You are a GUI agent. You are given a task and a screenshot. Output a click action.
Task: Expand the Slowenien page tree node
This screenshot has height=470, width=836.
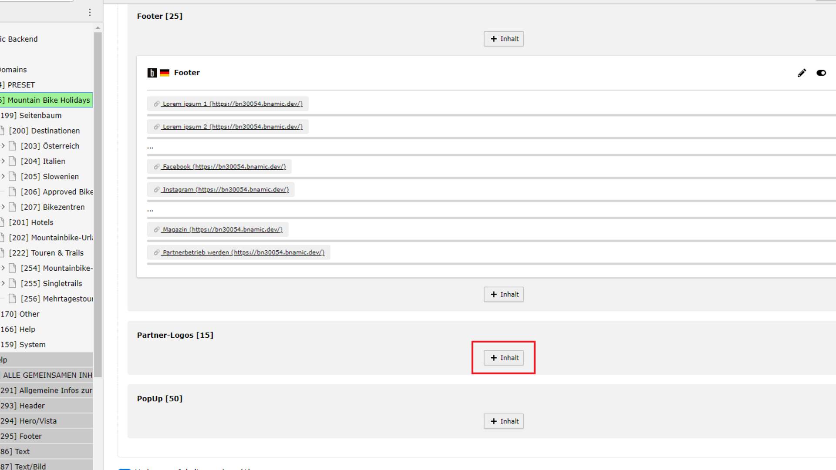tap(3, 176)
